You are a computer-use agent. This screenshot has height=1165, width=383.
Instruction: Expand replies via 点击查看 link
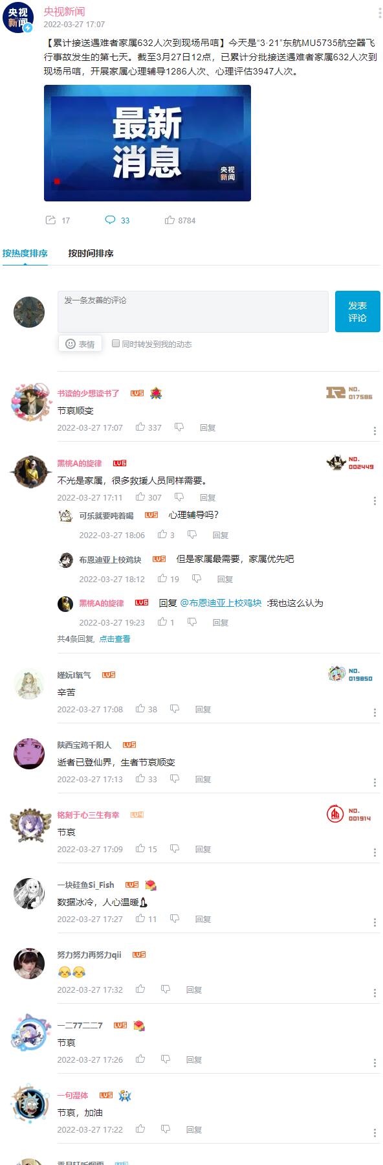tap(115, 639)
